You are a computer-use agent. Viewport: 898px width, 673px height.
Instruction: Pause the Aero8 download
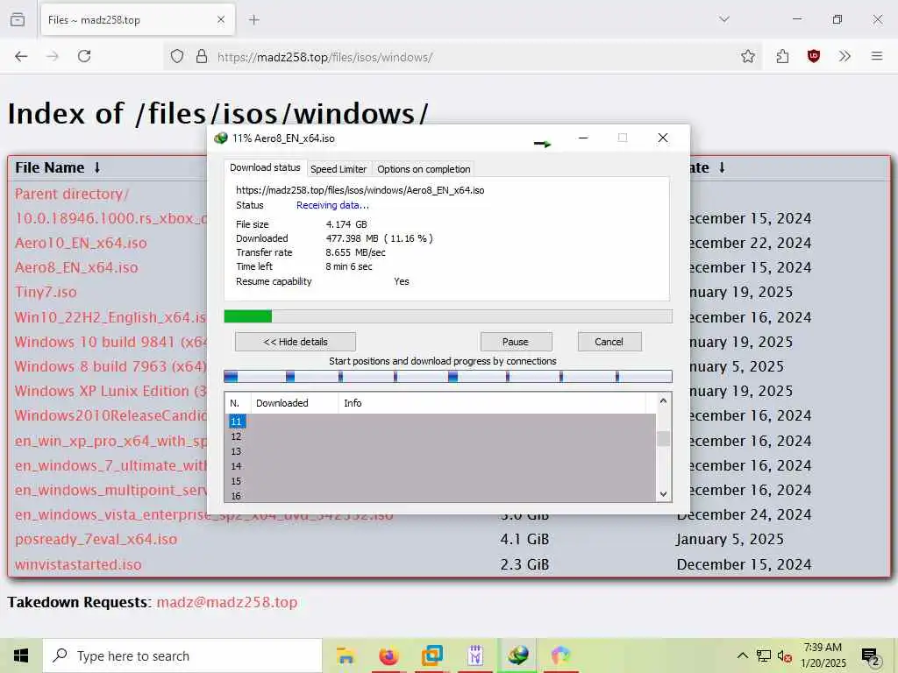pyautogui.click(x=516, y=342)
